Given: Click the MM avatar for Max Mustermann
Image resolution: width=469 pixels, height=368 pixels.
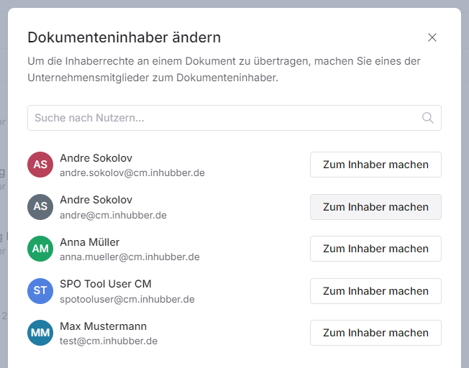Looking at the screenshot, I should coord(40,333).
